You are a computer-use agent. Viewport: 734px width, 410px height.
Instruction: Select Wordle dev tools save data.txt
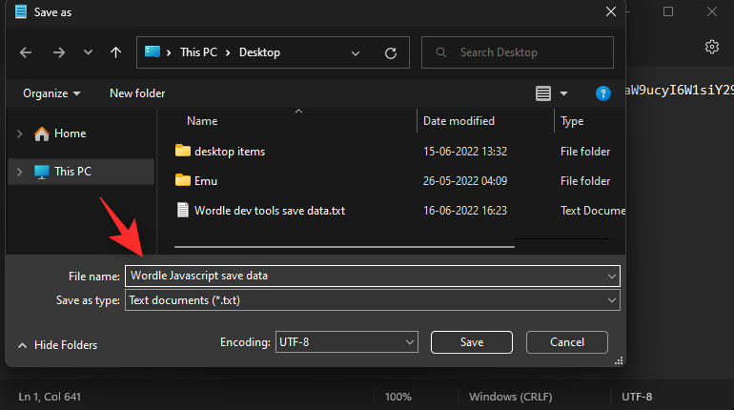tap(269, 210)
